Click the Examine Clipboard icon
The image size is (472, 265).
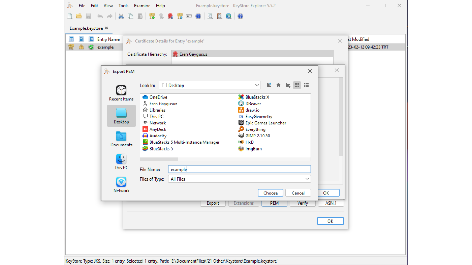pos(219,16)
